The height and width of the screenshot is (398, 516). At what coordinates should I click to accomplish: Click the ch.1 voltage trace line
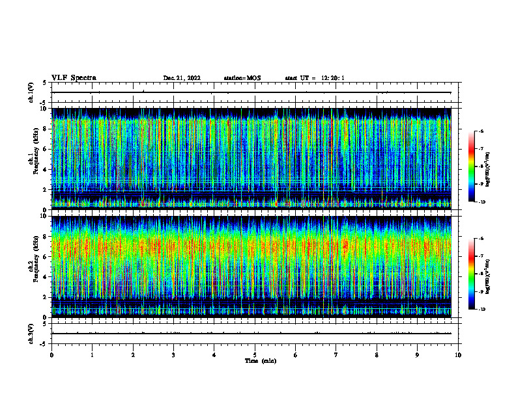click(251, 92)
